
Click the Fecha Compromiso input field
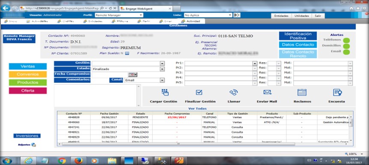(x=110, y=75)
